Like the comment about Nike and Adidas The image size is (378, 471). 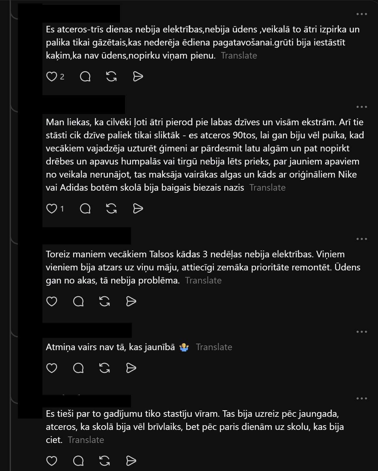click(51, 208)
